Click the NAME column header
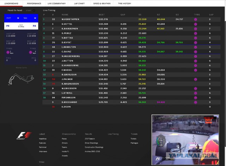This screenshot has width=226, height=166. tap(65, 15)
